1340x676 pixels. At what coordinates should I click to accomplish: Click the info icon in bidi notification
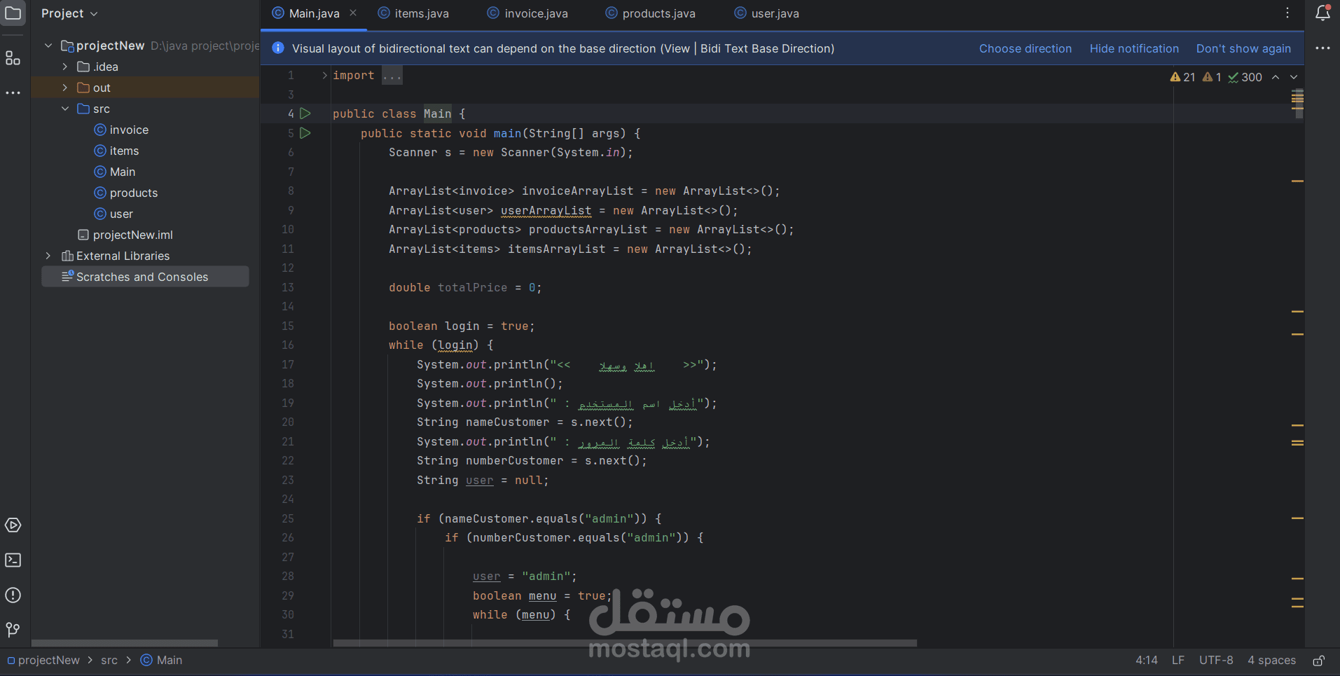tap(278, 48)
